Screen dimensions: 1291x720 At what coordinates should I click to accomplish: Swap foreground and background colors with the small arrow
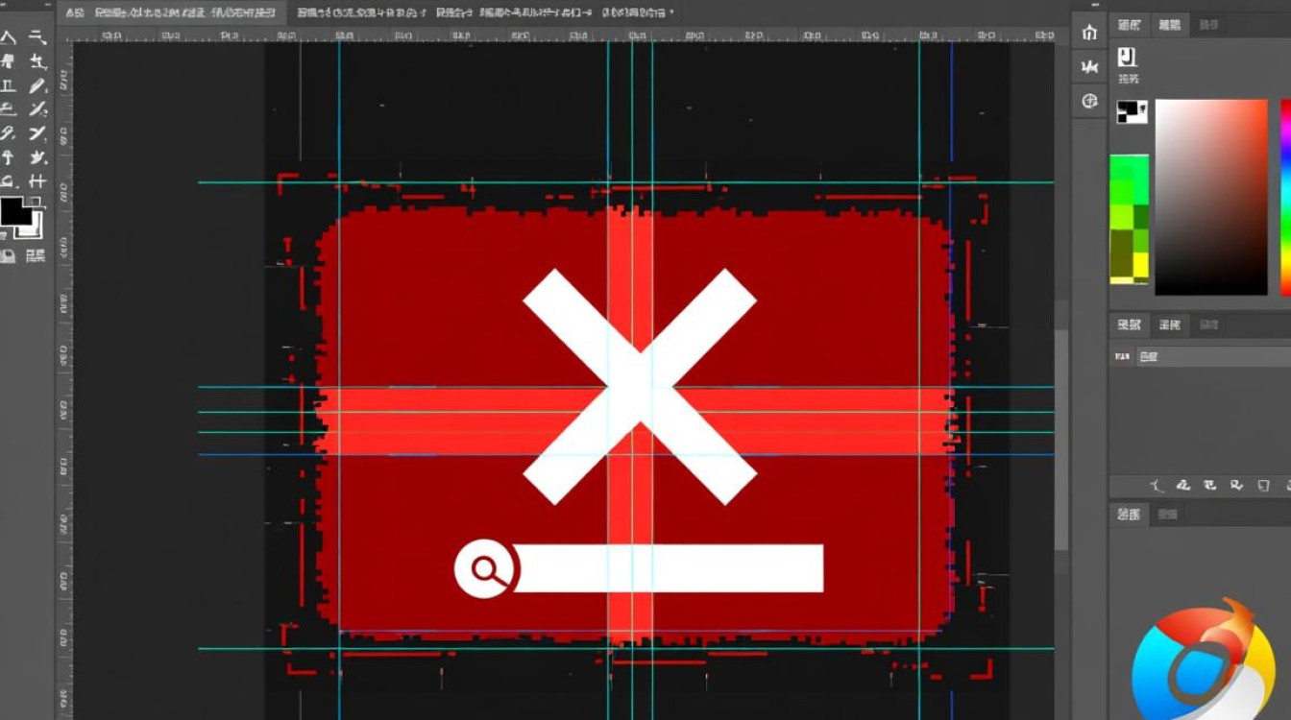coord(37,203)
